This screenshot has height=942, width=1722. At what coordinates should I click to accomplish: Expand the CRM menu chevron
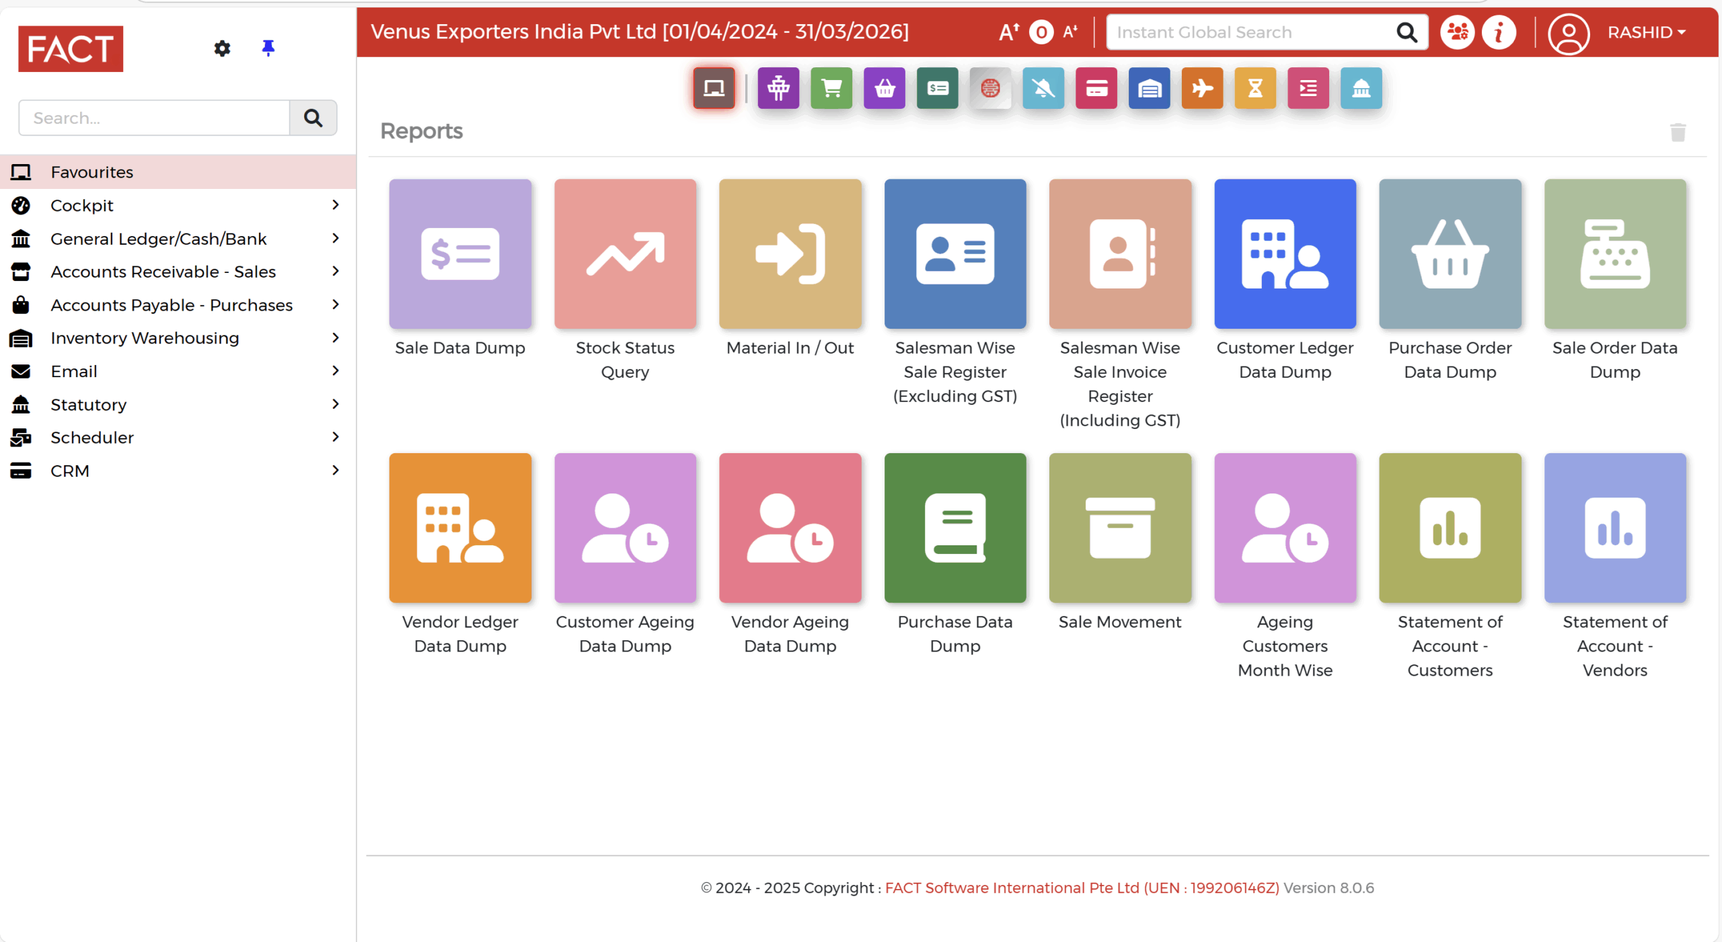pyautogui.click(x=336, y=470)
